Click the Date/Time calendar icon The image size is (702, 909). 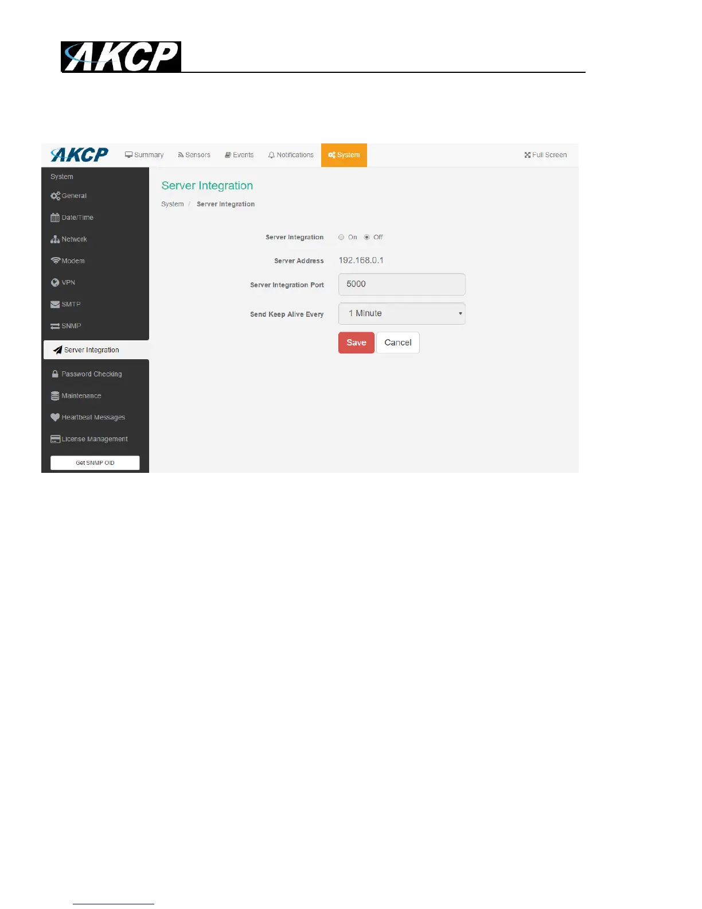(x=55, y=217)
